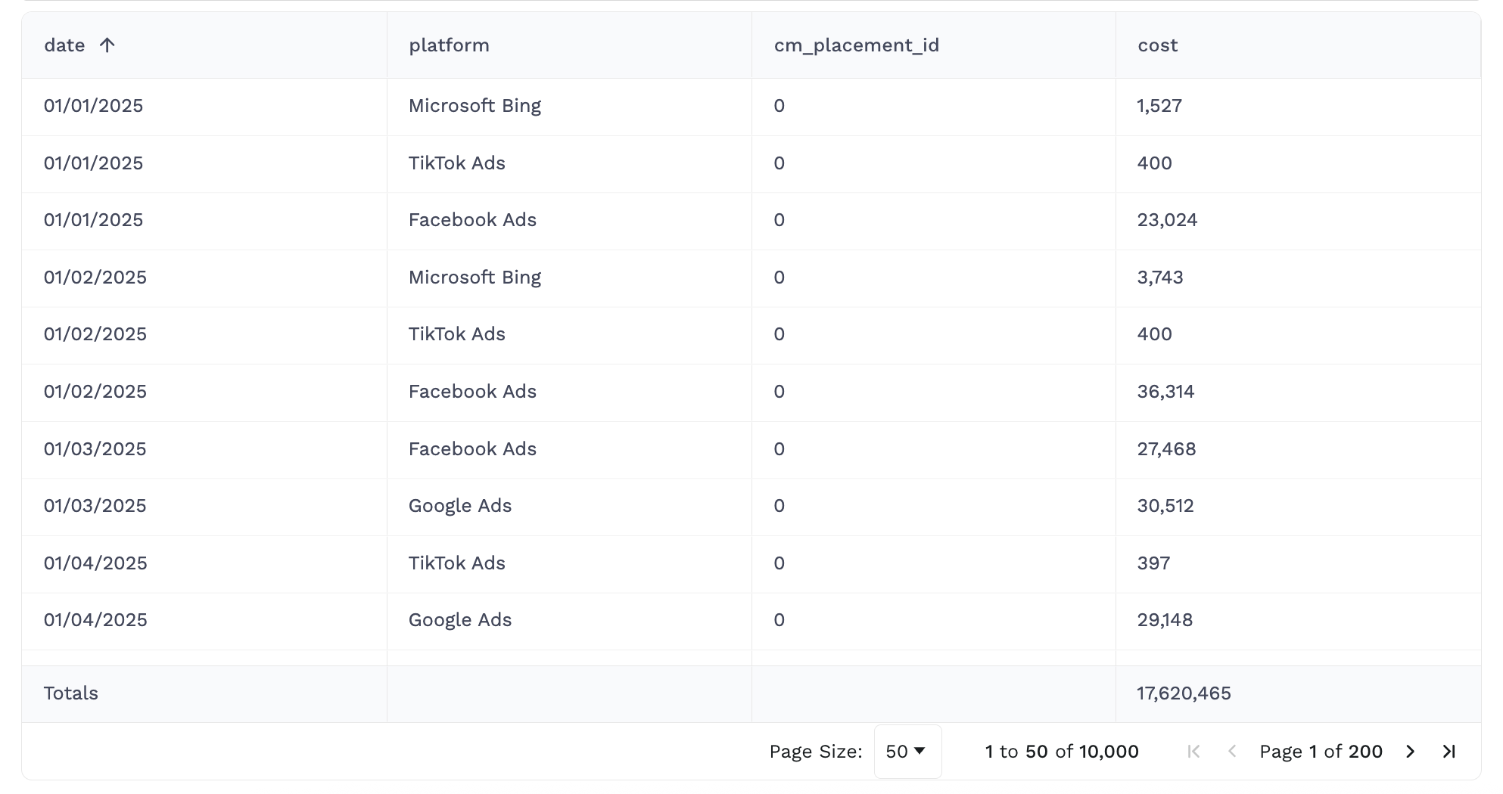Viewport: 1503px width, 794px height.
Task: Select the Google Ads cell on 01/03/2025
Action: pos(460,506)
